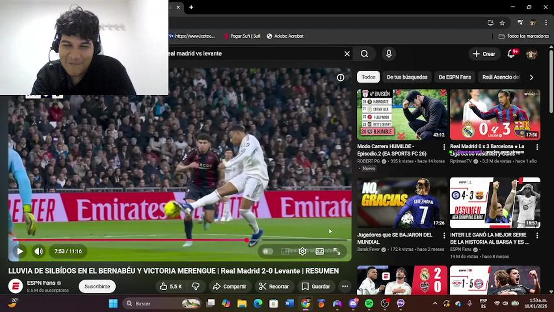Open 'Jugadores que SE BAJARON DEL MUNDIAL' thumbnail
This screenshot has width=554, height=312.
pos(402,203)
